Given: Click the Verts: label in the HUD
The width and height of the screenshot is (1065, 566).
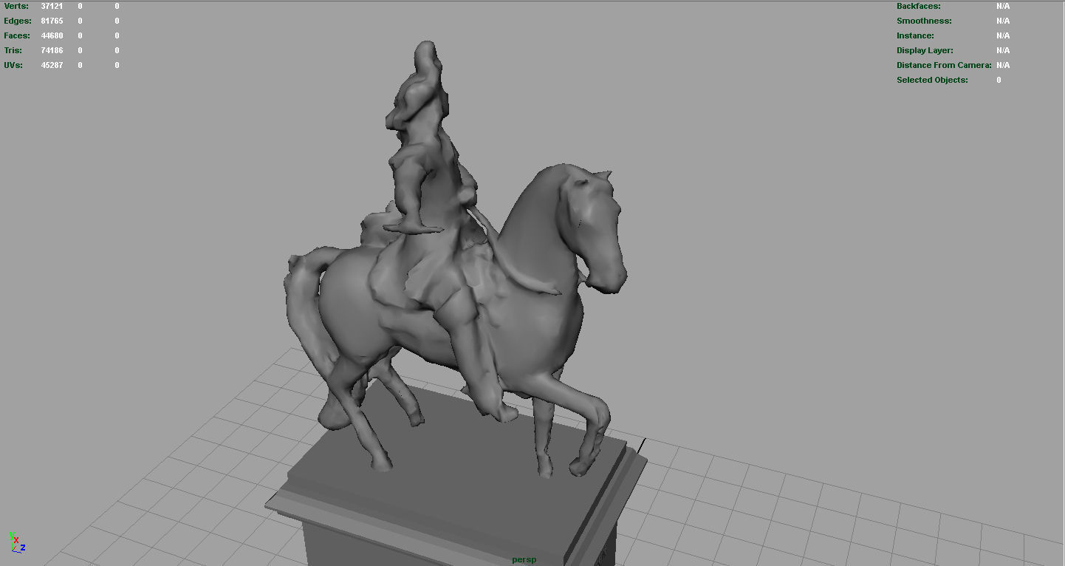Looking at the screenshot, I should point(16,6).
